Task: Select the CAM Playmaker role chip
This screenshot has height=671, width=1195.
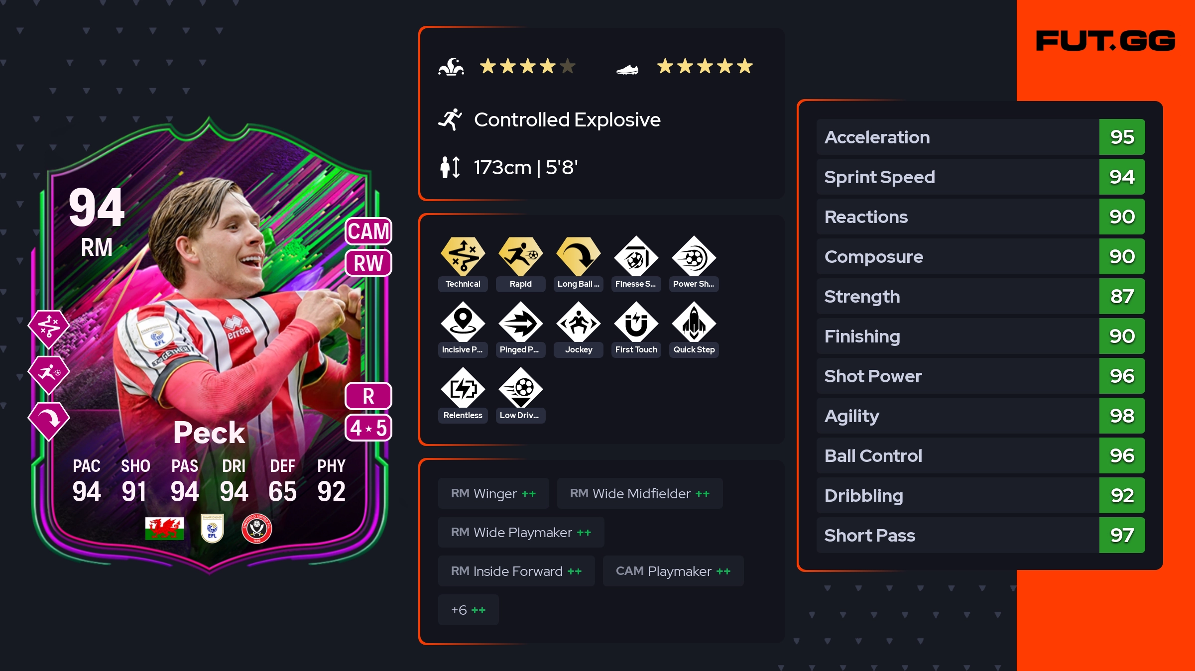Action: pos(673,571)
